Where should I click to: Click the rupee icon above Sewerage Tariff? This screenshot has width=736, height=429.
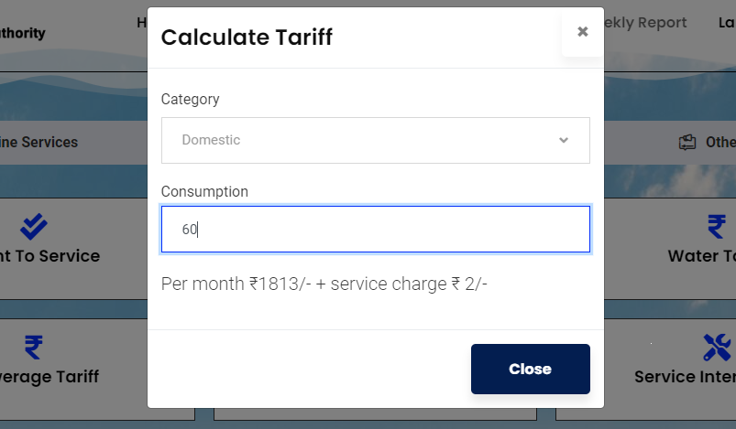tap(34, 348)
